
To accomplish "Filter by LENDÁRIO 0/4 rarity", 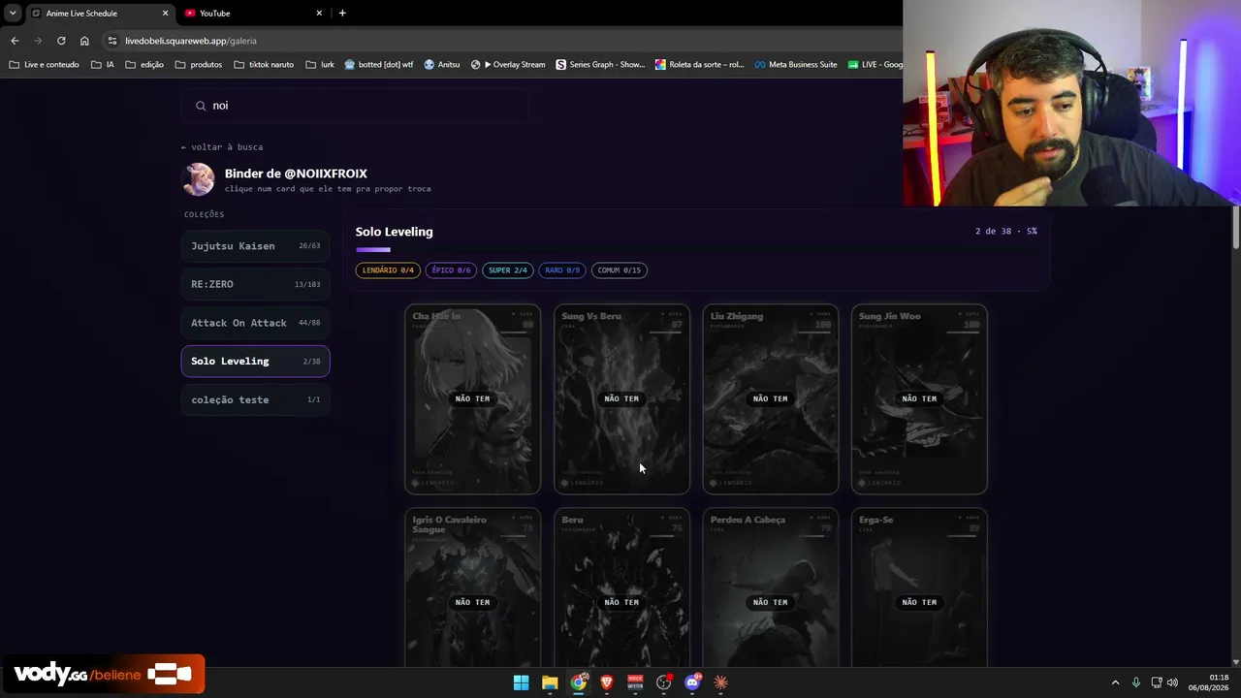I will point(388,270).
